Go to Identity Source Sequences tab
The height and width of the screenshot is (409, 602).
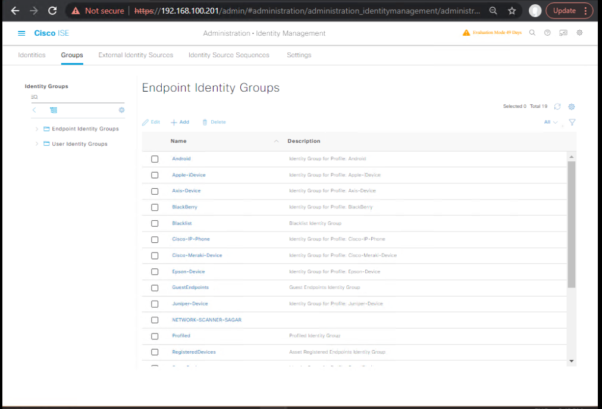(x=229, y=55)
